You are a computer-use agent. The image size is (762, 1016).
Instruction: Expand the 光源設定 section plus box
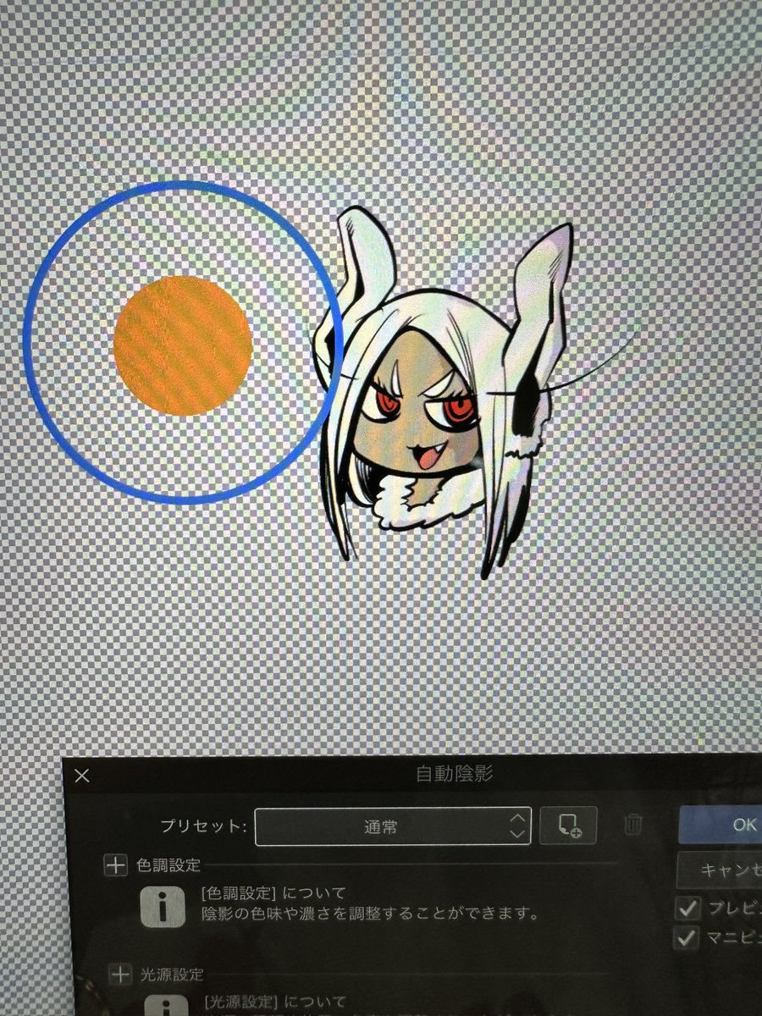[x=121, y=976]
